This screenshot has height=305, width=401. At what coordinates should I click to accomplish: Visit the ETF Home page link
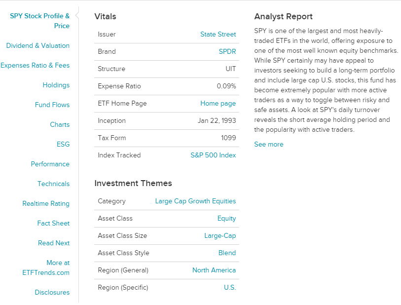point(218,103)
